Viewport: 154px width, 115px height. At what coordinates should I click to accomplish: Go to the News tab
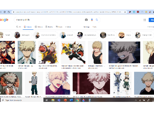click(x=59, y=27)
